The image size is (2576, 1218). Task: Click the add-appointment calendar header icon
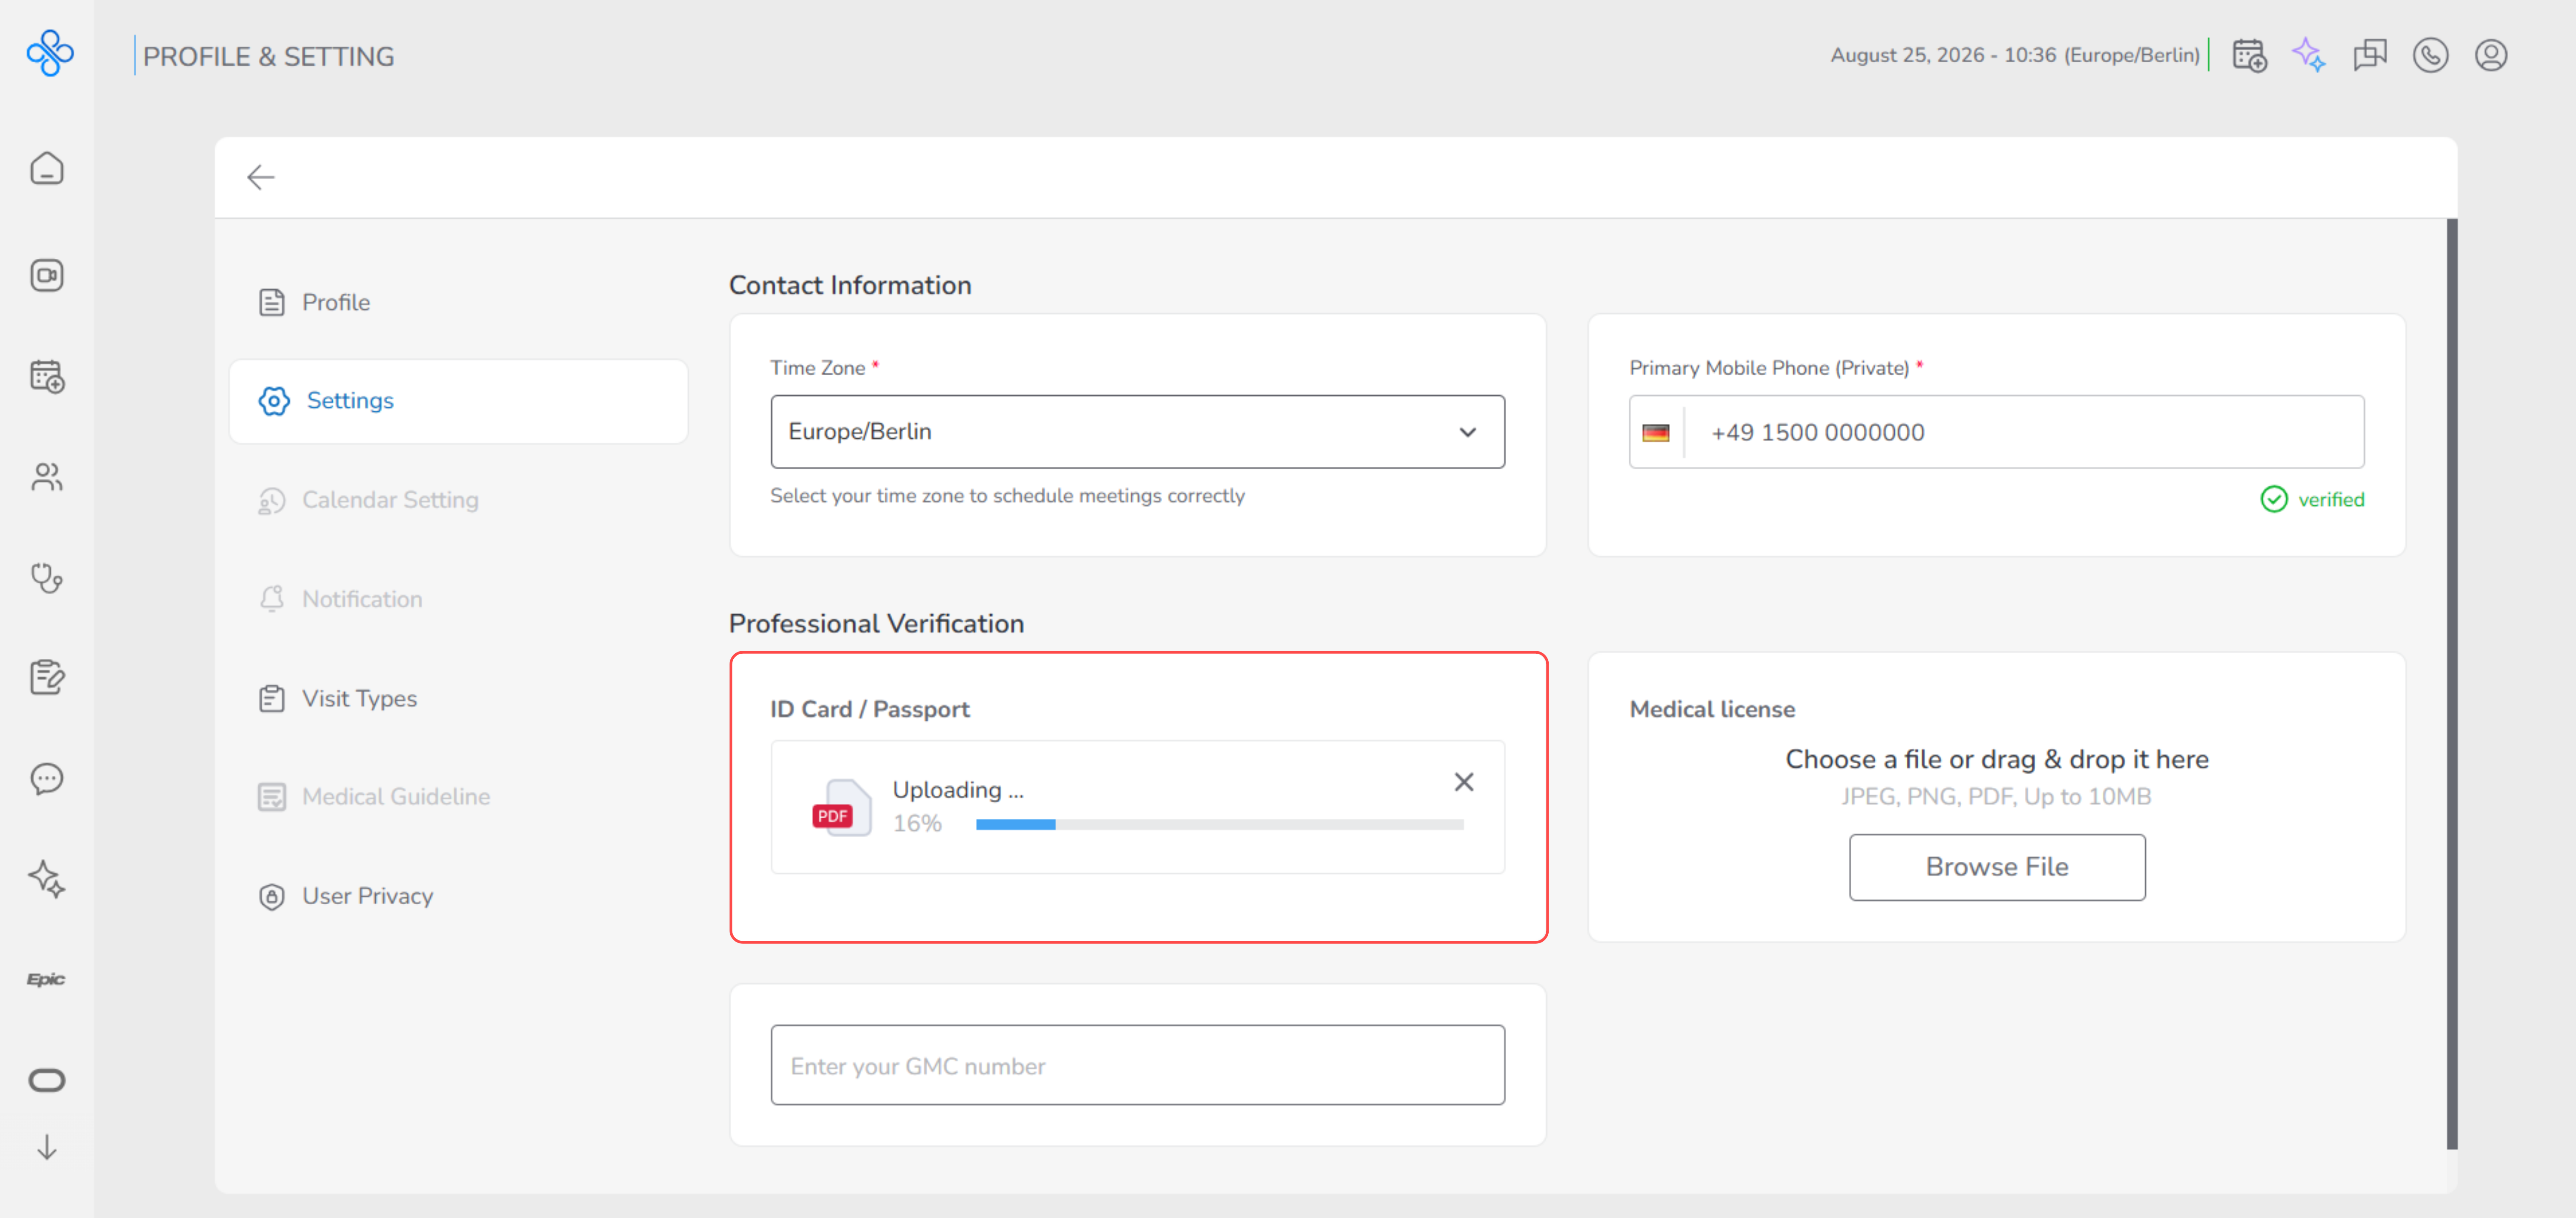click(x=2249, y=55)
